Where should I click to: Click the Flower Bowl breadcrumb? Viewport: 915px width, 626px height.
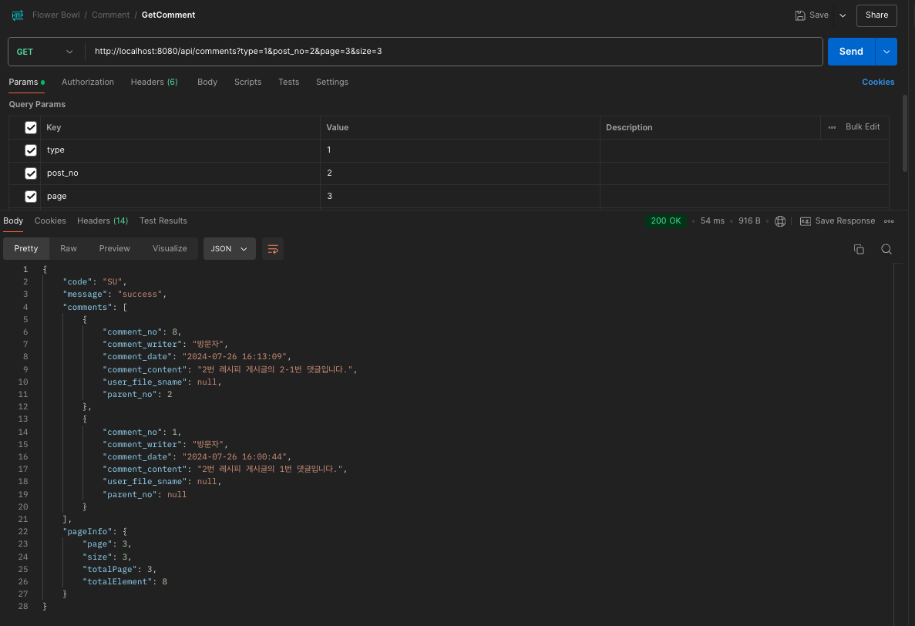(x=56, y=15)
